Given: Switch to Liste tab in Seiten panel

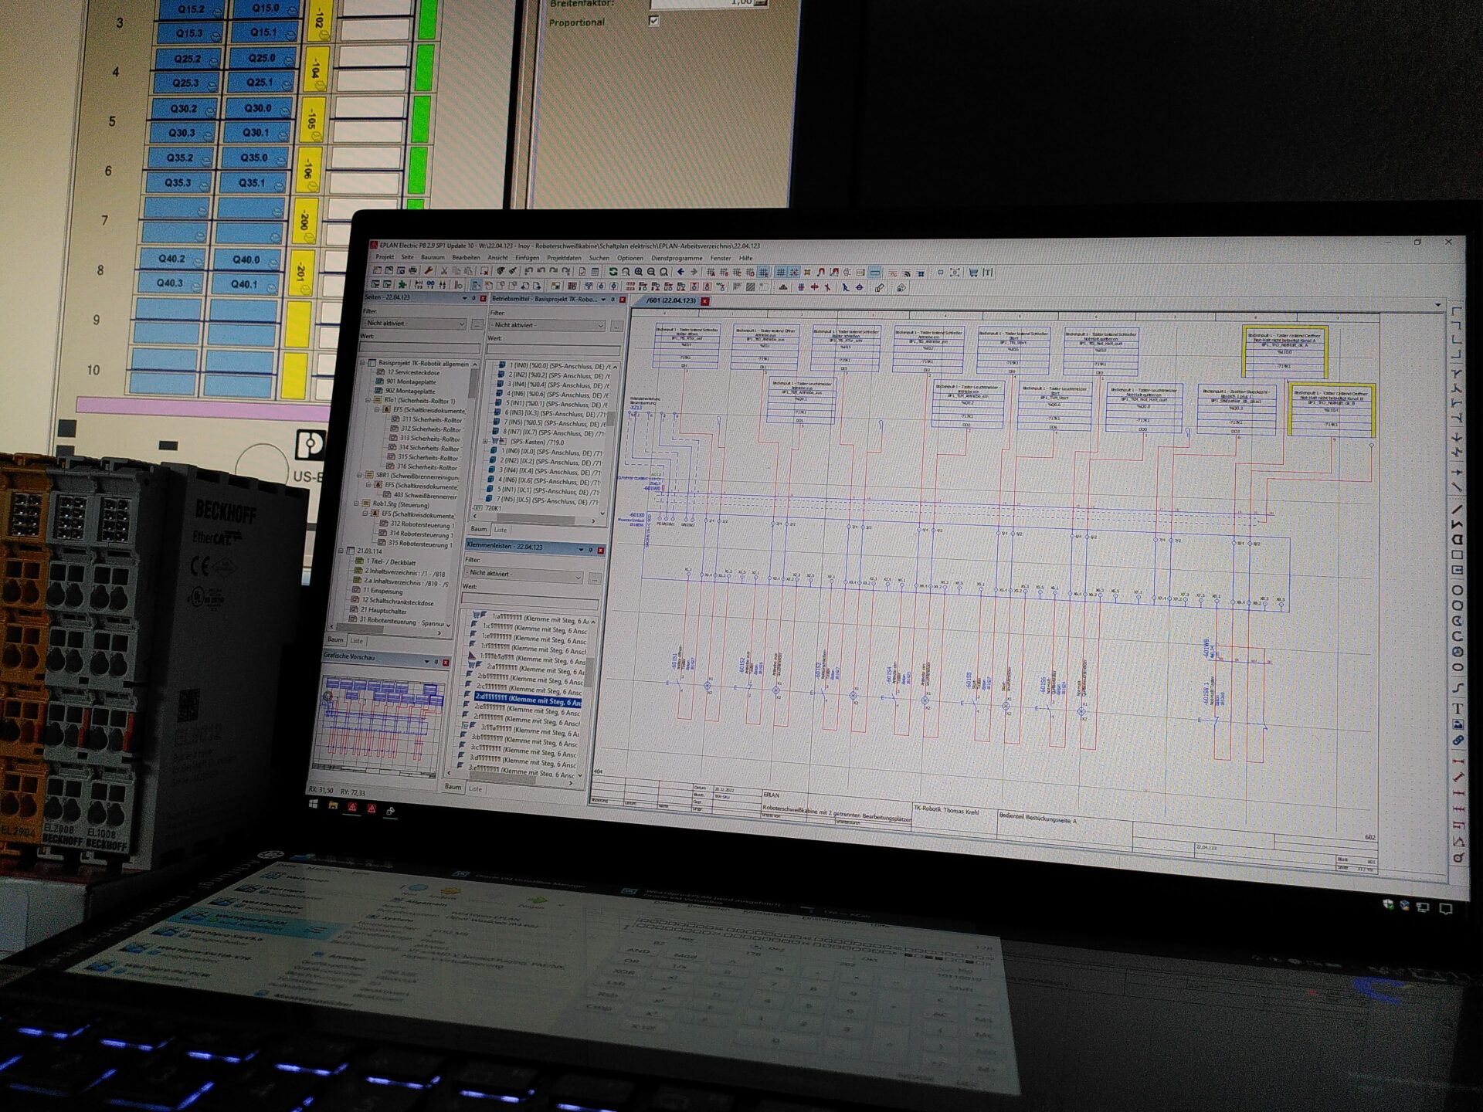Looking at the screenshot, I should (x=356, y=640).
